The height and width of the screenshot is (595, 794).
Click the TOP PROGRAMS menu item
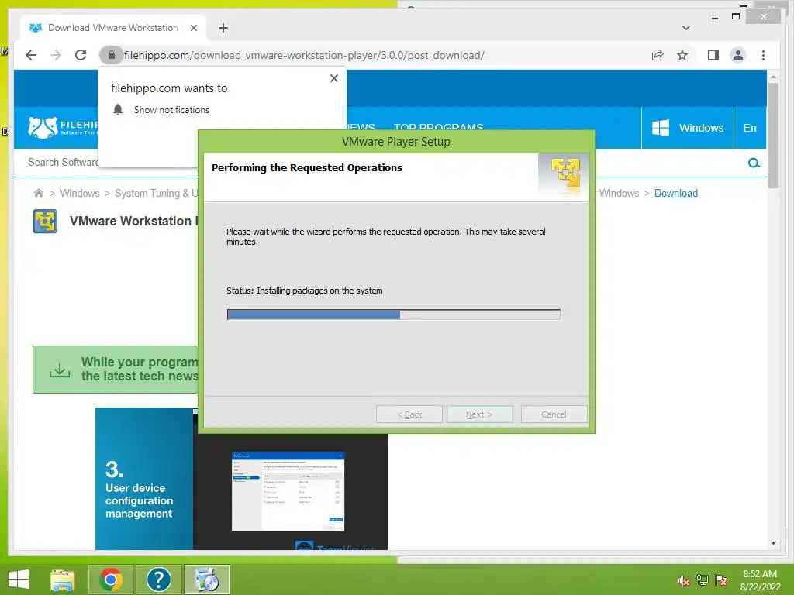[x=439, y=126]
